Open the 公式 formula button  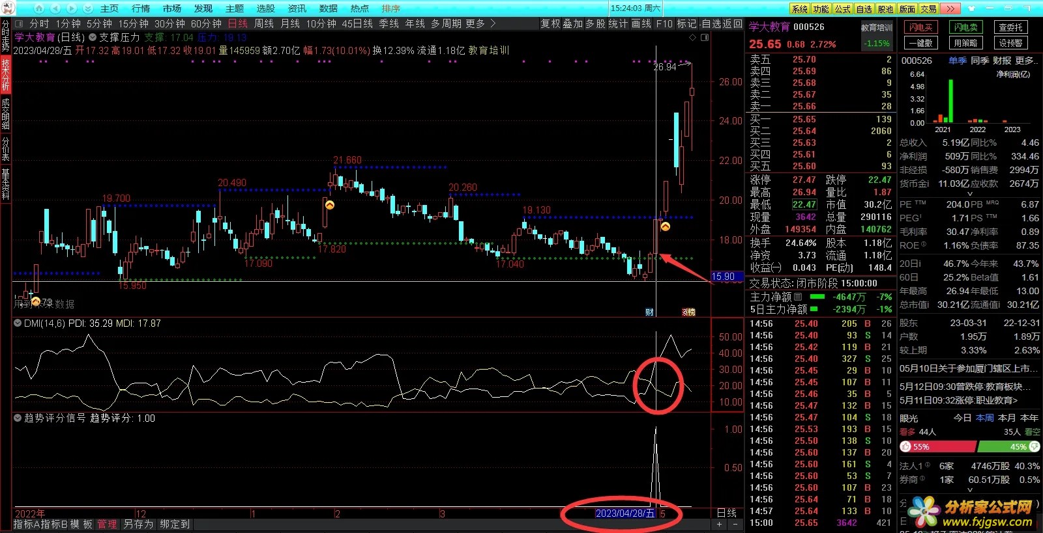(843, 8)
